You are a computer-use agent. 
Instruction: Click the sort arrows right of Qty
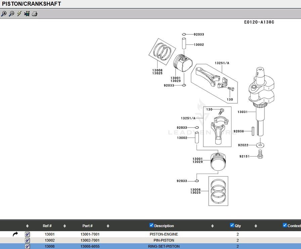pos(256,226)
